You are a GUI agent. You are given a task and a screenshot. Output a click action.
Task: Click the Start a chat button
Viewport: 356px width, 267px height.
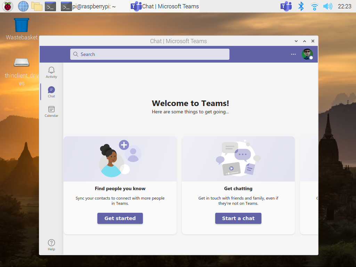[x=238, y=218]
